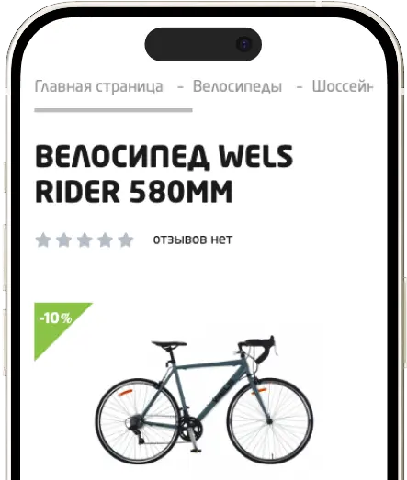Tap the Dynamic Island pill
407x480 pixels.
point(203,44)
